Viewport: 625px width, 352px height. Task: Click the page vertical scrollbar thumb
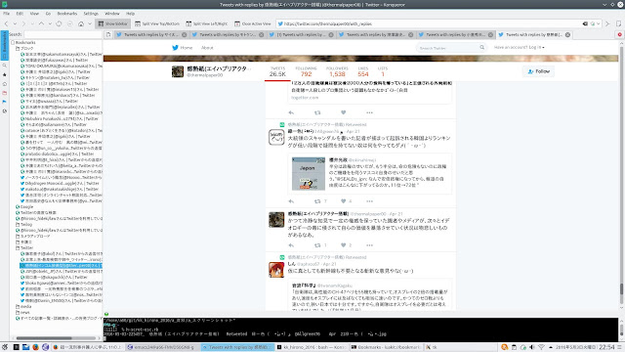621,289
